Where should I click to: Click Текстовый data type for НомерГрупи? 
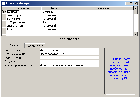58,15
